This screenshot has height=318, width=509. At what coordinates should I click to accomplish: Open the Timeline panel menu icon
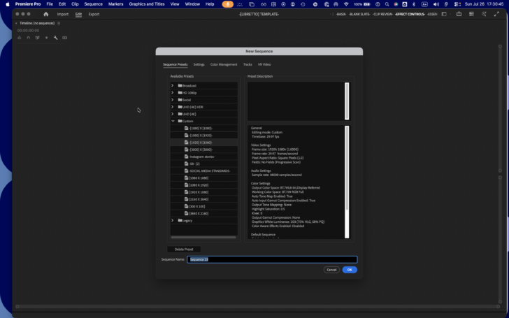tap(59, 23)
